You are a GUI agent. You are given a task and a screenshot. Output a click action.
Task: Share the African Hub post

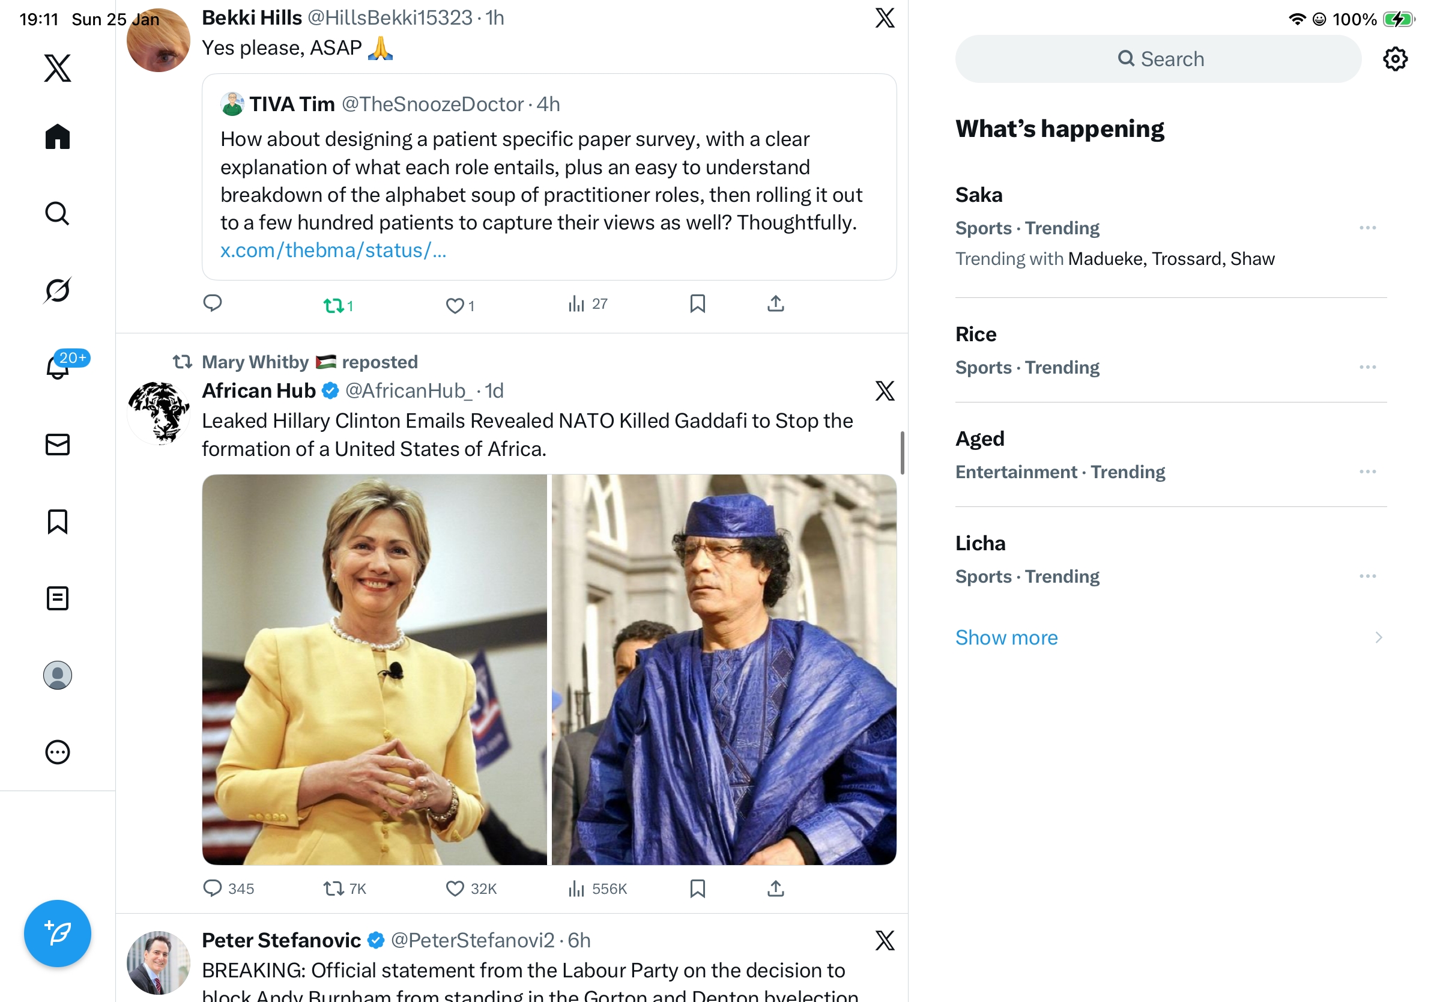tap(775, 888)
